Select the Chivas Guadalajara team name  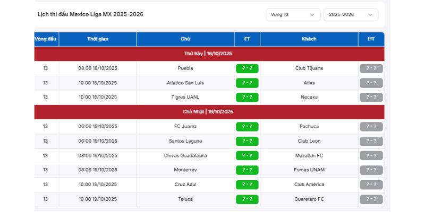[x=185, y=156]
